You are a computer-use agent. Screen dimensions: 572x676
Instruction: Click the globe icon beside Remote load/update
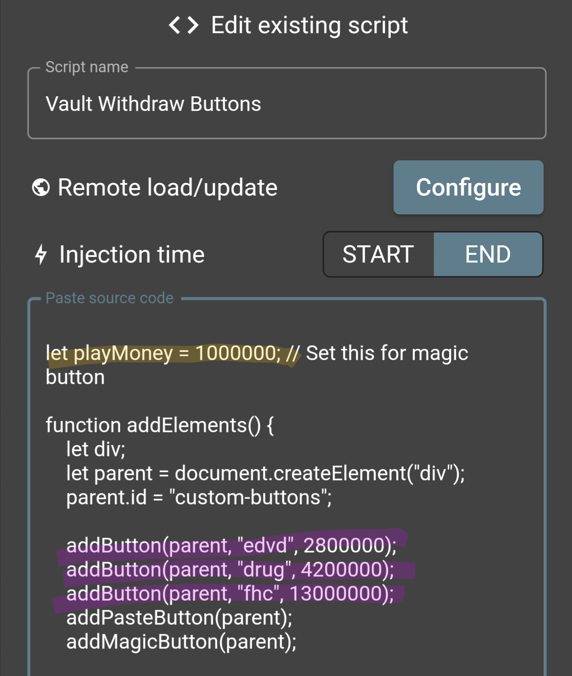[x=41, y=187]
